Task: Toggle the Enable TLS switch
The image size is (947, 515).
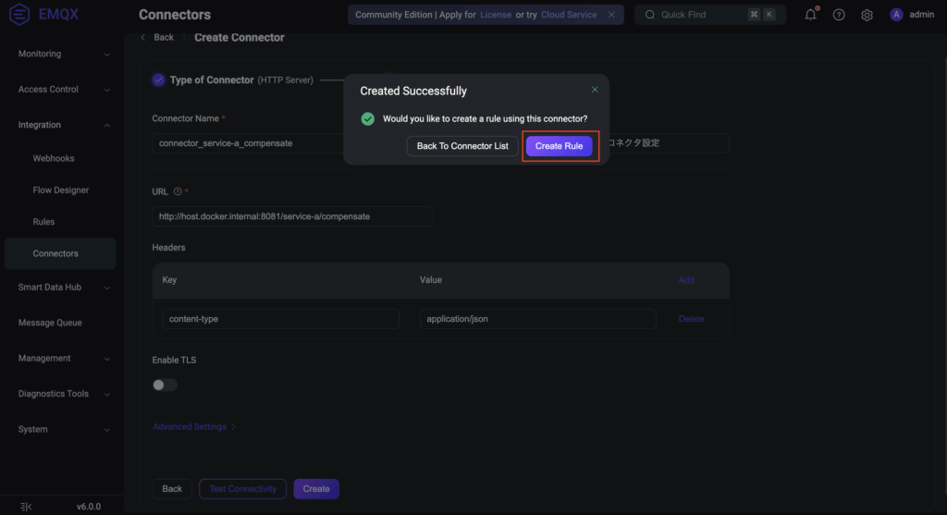Action: 165,385
